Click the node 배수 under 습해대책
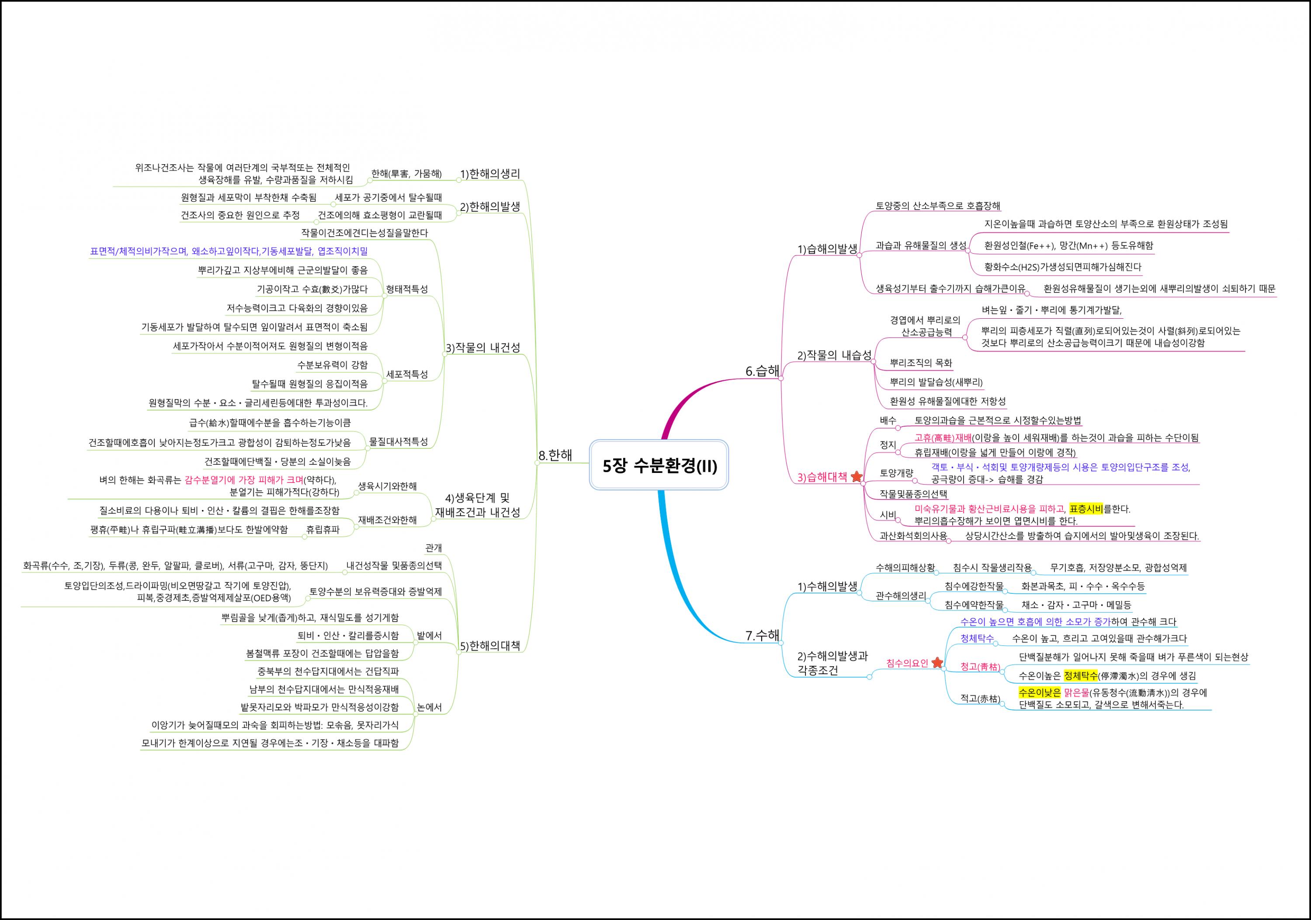Image resolution: width=1311 pixels, height=920 pixels. [x=888, y=420]
